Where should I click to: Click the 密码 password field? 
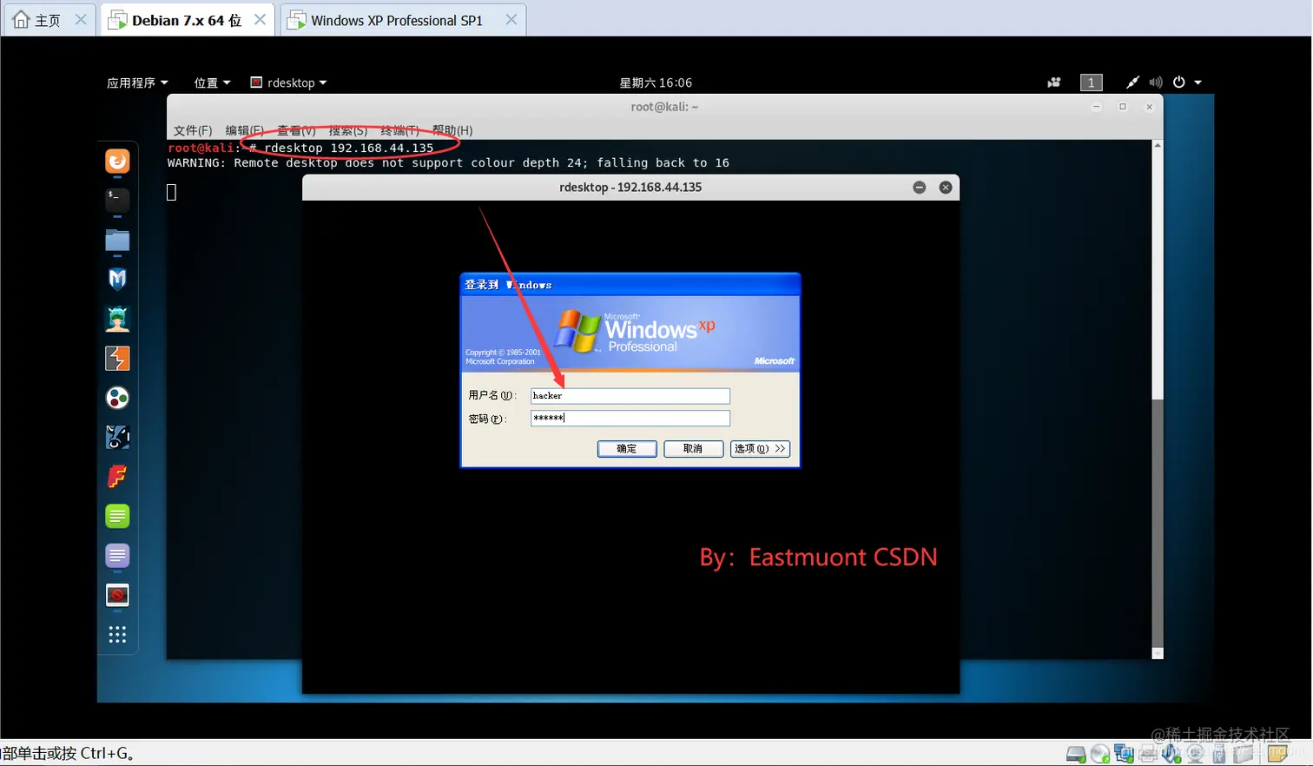(630, 418)
